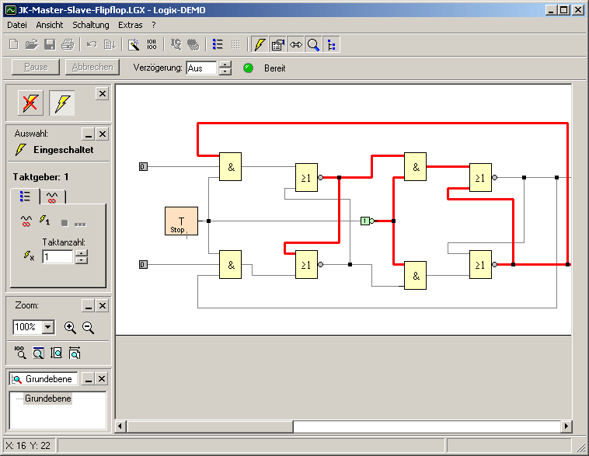Click the open file folder icon
Image resolution: width=589 pixels, height=456 pixels.
pos(32,45)
